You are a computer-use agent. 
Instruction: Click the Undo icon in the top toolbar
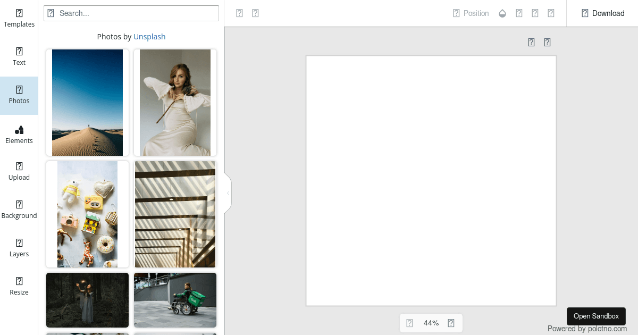[239, 13]
